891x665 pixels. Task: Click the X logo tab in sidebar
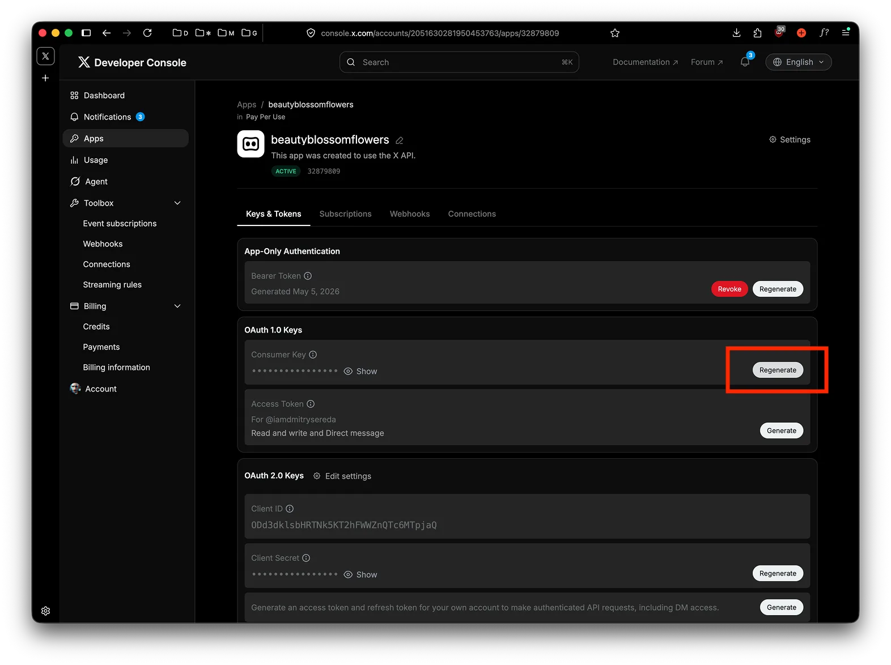[x=45, y=56]
